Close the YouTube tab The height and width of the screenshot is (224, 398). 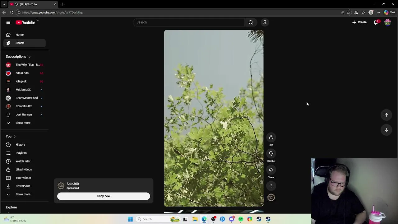pos(55,4)
